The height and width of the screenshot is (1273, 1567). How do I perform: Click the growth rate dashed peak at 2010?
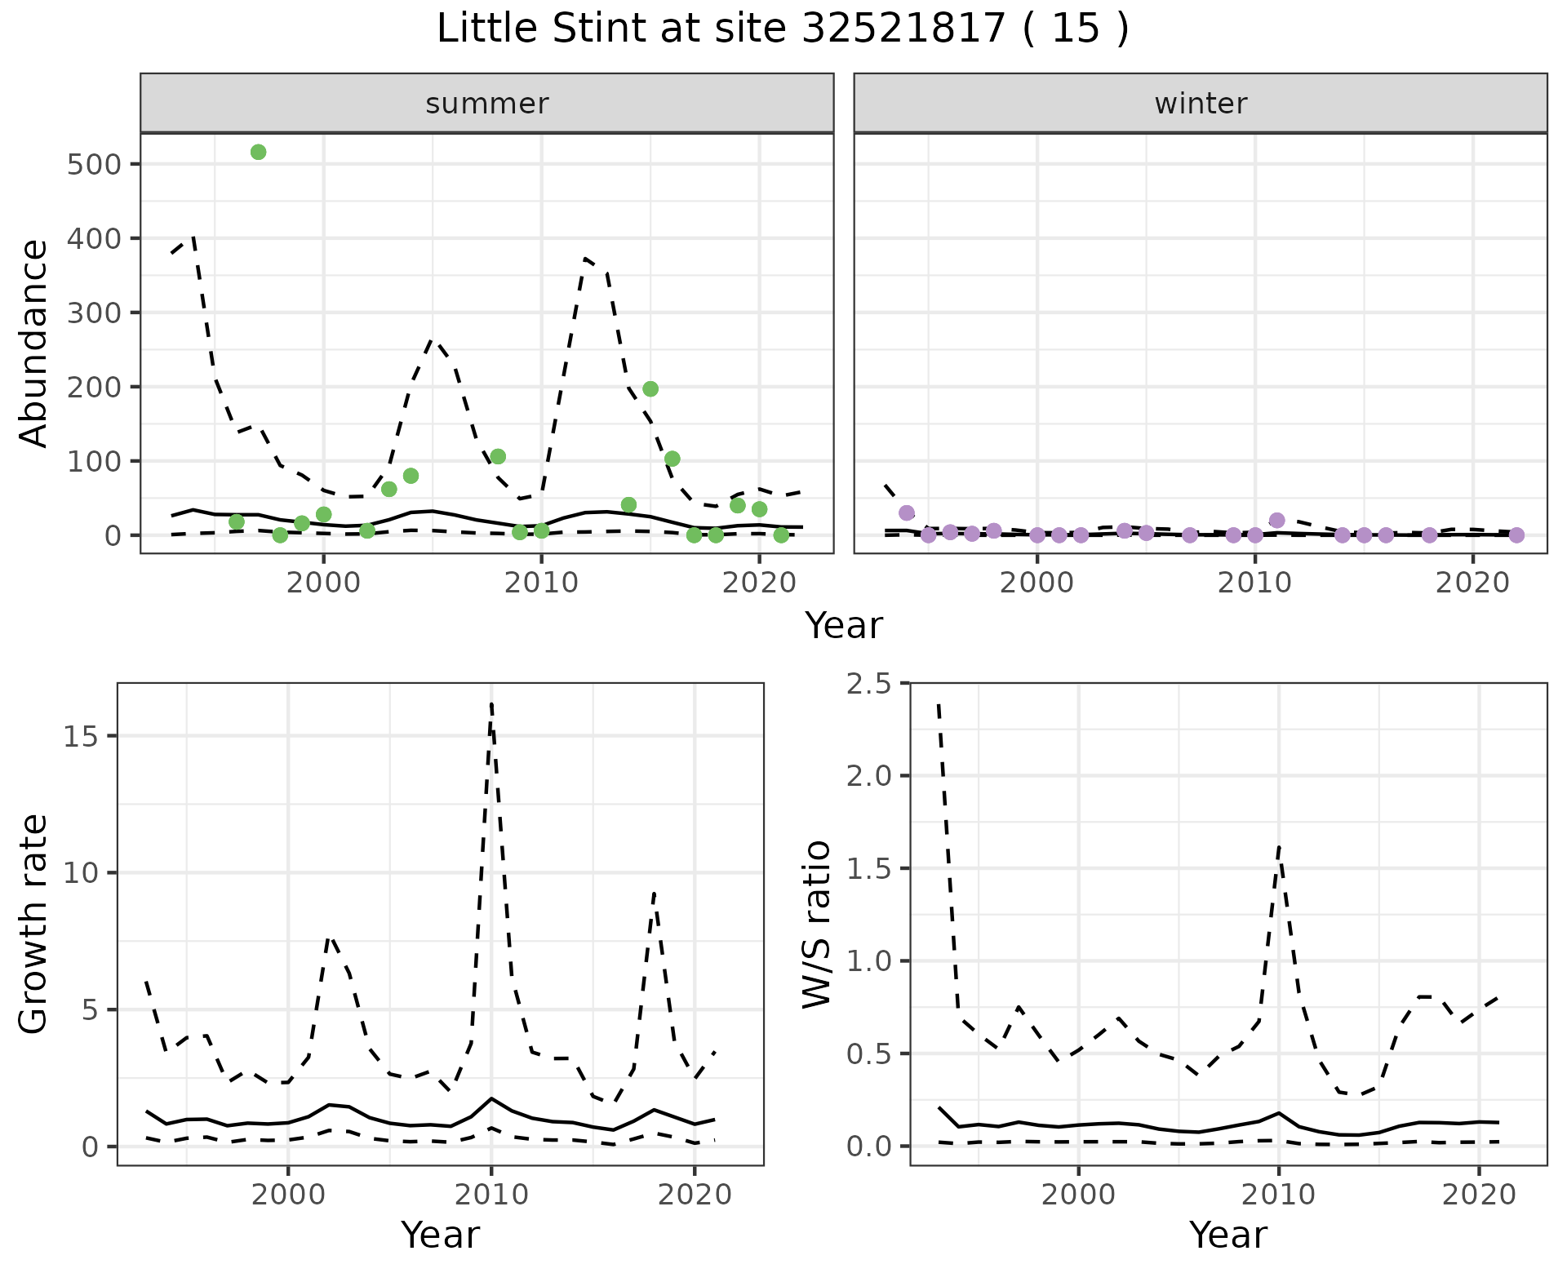(491, 705)
